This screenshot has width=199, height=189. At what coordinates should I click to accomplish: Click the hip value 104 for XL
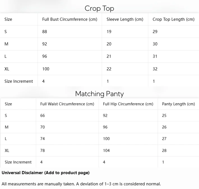pyautogui.click(x=106, y=151)
